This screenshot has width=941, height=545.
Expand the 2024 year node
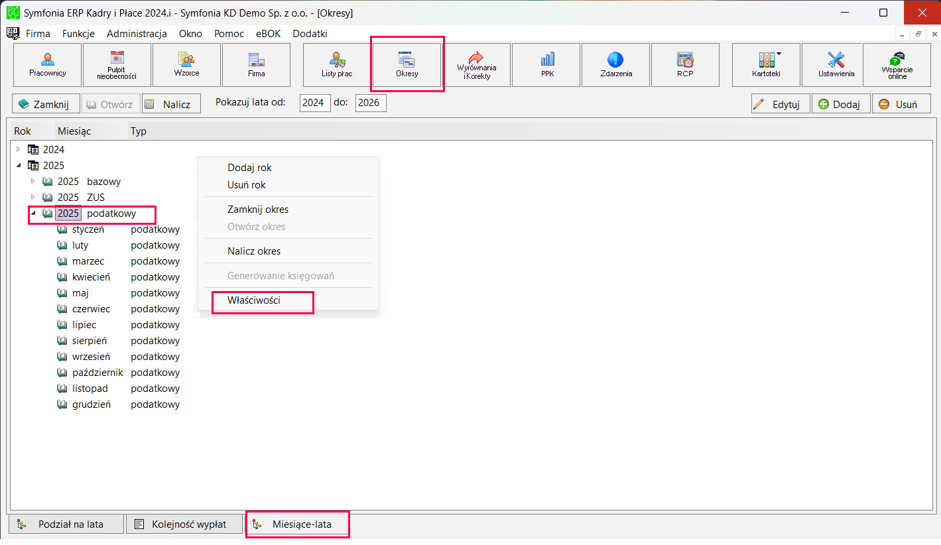point(19,150)
